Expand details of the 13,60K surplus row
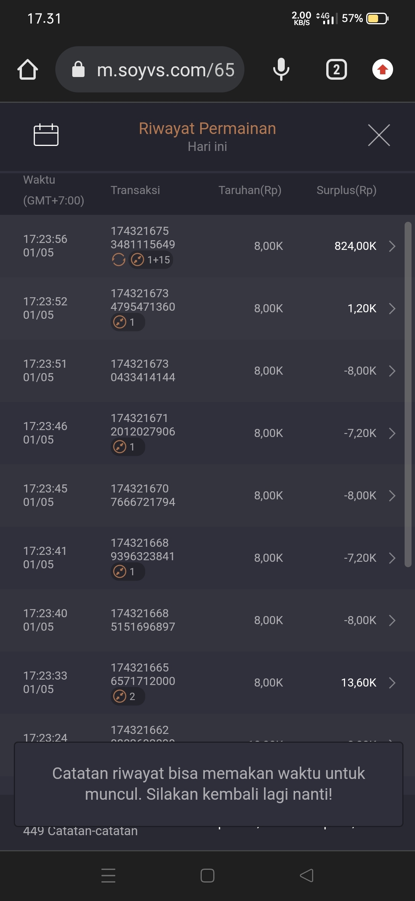415x901 pixels. click(x=392, y=683)
